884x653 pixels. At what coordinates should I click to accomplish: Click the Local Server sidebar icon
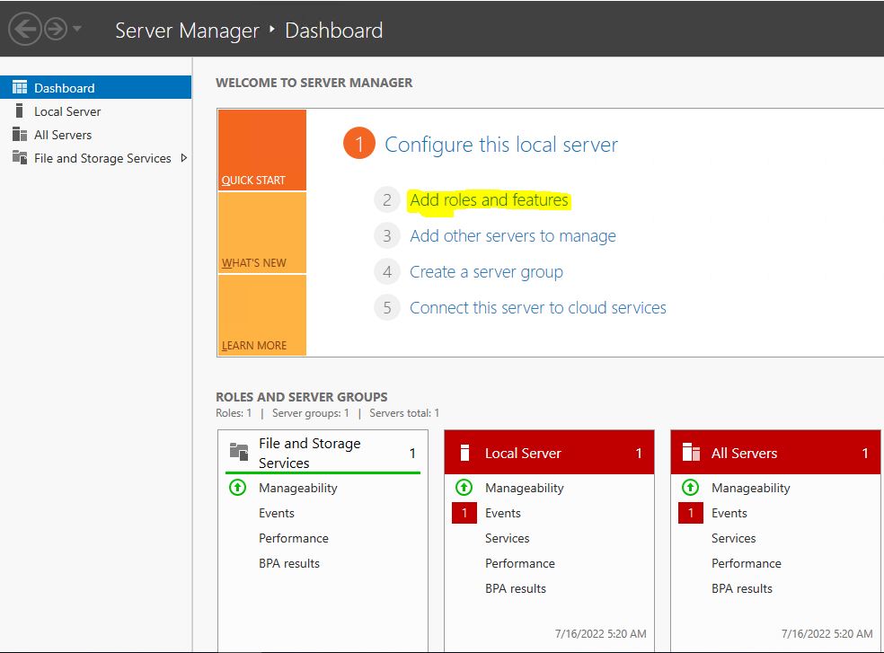[x=20, y=110]
